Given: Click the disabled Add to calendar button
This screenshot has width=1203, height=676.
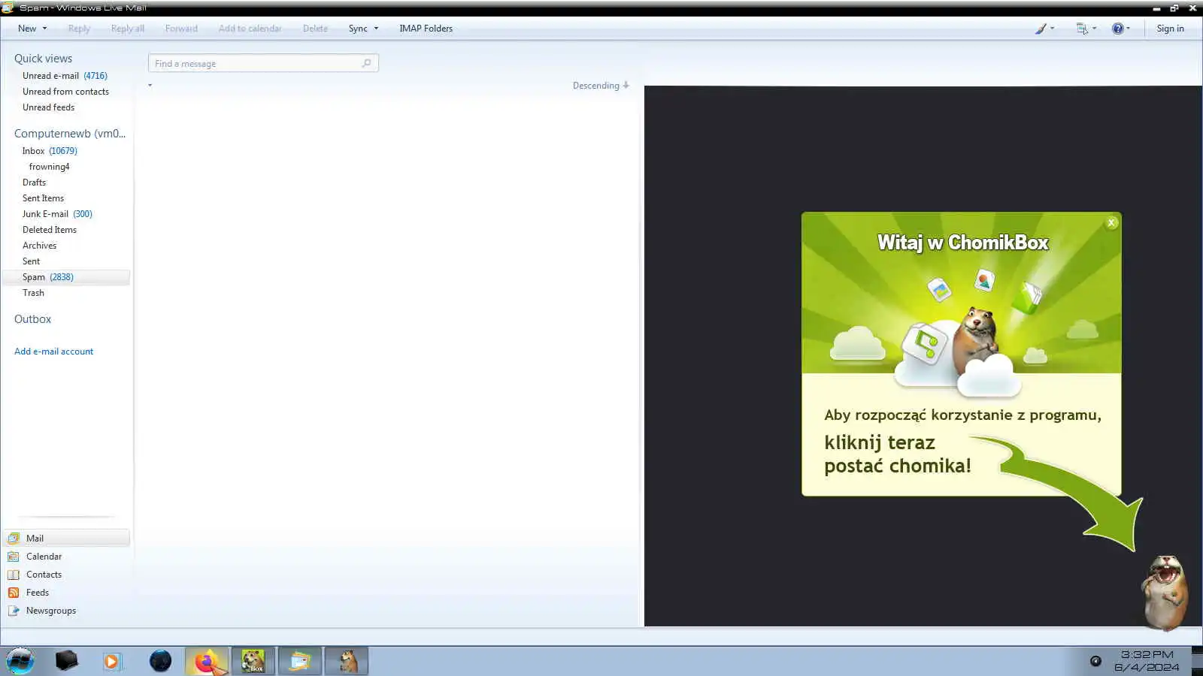Looking at the screenshot, I should coord(250,29).
